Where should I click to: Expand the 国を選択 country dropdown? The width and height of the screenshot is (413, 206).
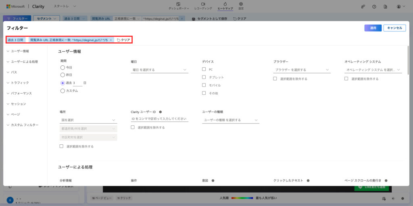(x=88, y=120)
